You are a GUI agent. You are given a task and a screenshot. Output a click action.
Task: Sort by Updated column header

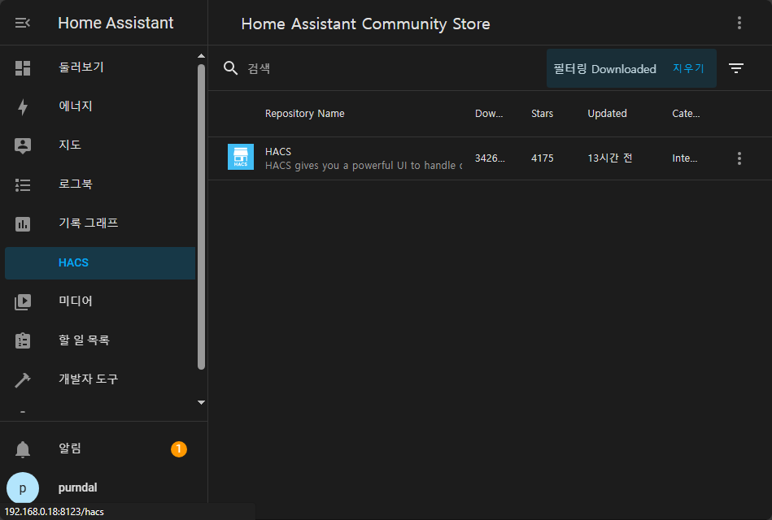coord(607,114)
